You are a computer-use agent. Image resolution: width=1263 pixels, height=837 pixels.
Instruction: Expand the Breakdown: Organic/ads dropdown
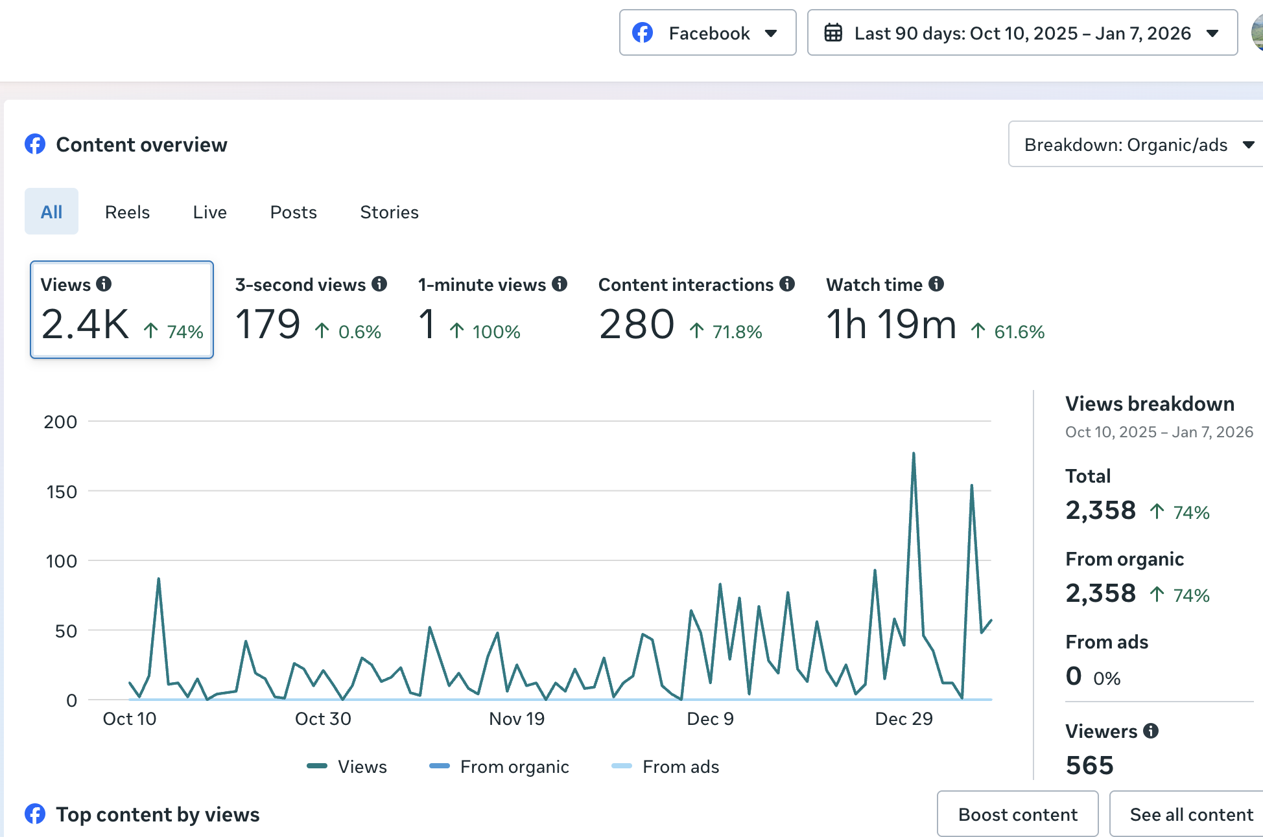click(1136, 144)
